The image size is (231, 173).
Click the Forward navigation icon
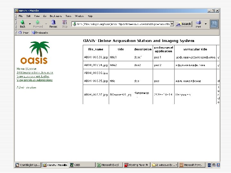(38, 22)
